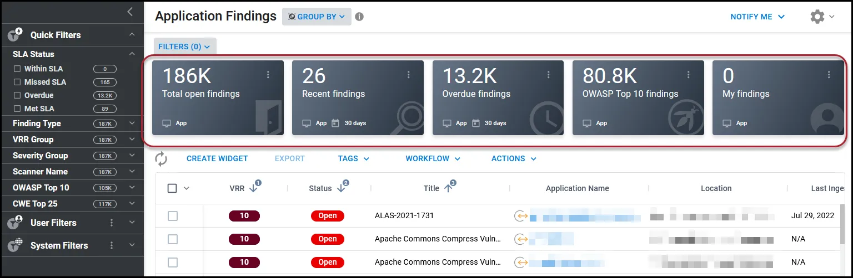
Task: Expand the Finding Type filter group
Action: point(132,123)
